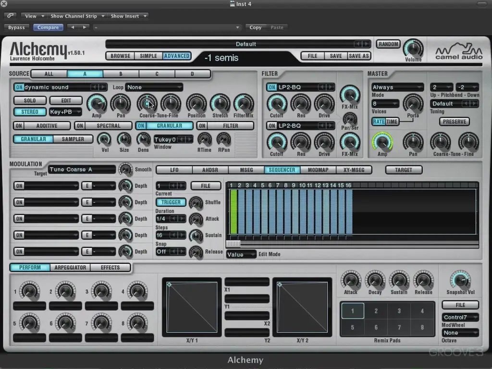This screenshot has width=492, height=369.
Task: Turn ON the source Filter
Action: [202, 126]
